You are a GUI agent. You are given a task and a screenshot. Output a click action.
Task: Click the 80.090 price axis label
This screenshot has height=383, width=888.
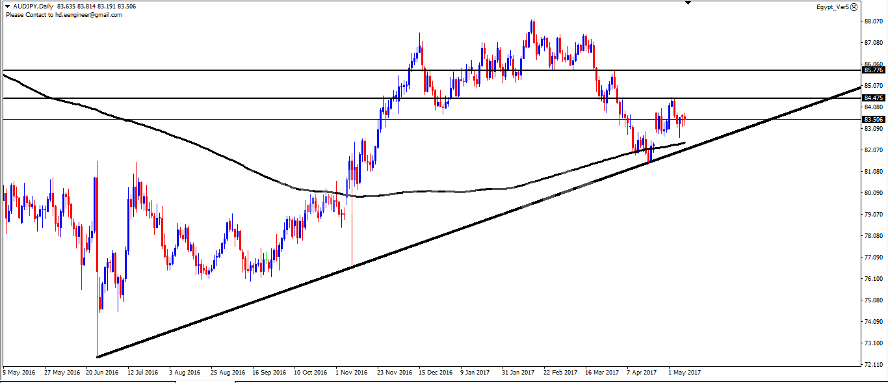[874, 193]
